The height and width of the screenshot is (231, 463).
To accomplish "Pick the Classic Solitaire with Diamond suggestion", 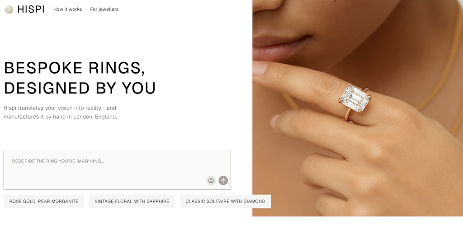I will (x=225, y=201).
